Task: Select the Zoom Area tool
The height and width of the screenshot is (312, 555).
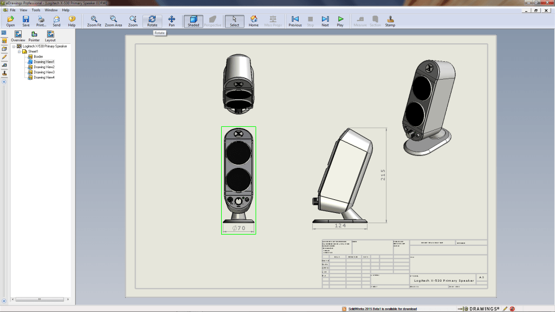Action: 113,21
